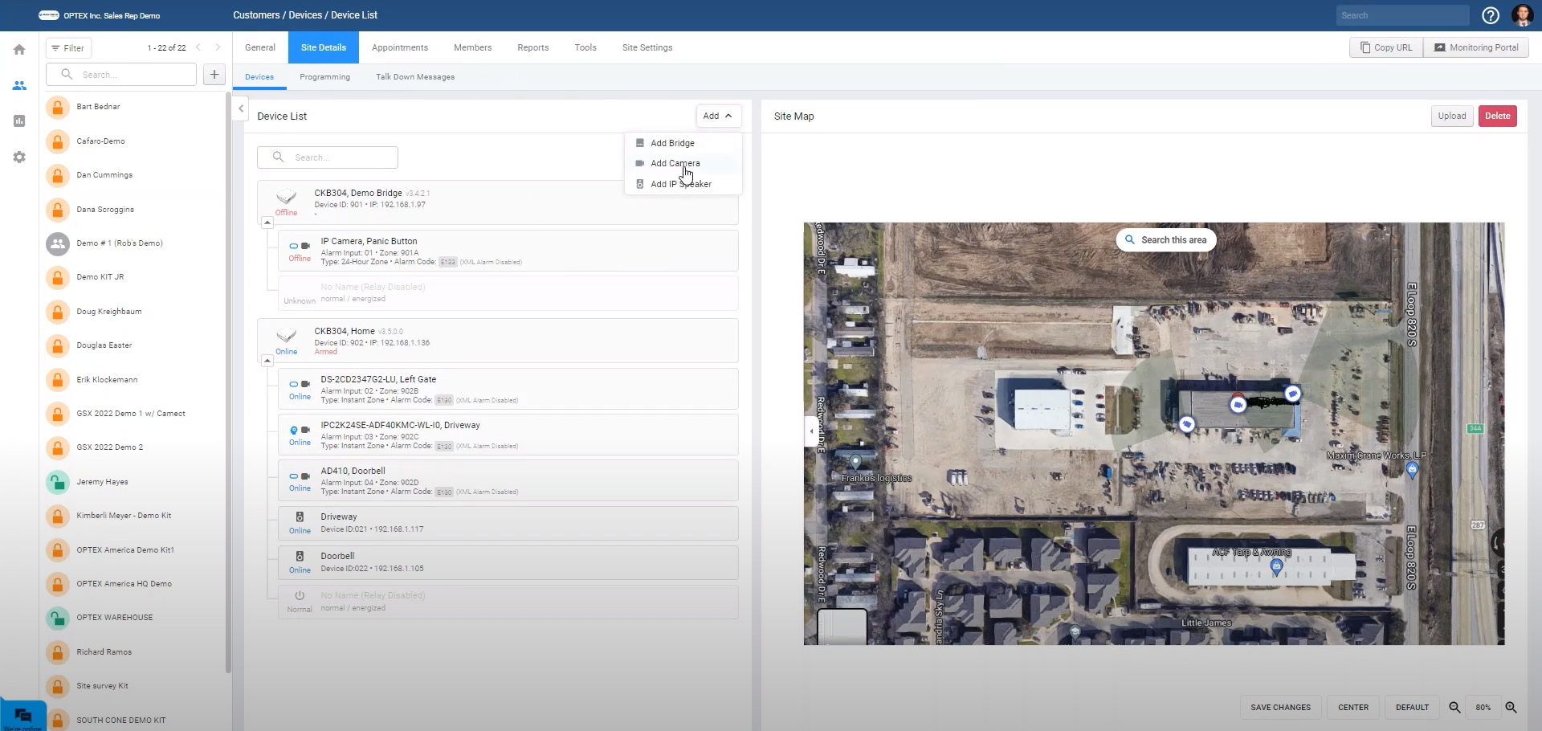Collapse the customer list panel chevron
This screenshot has height=731, width=1542.
[241, 108]
